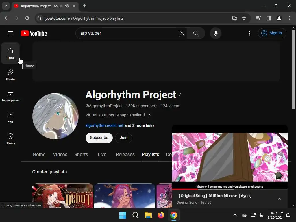Open browser media controls icon
The image size is (296, 222).
258,18
